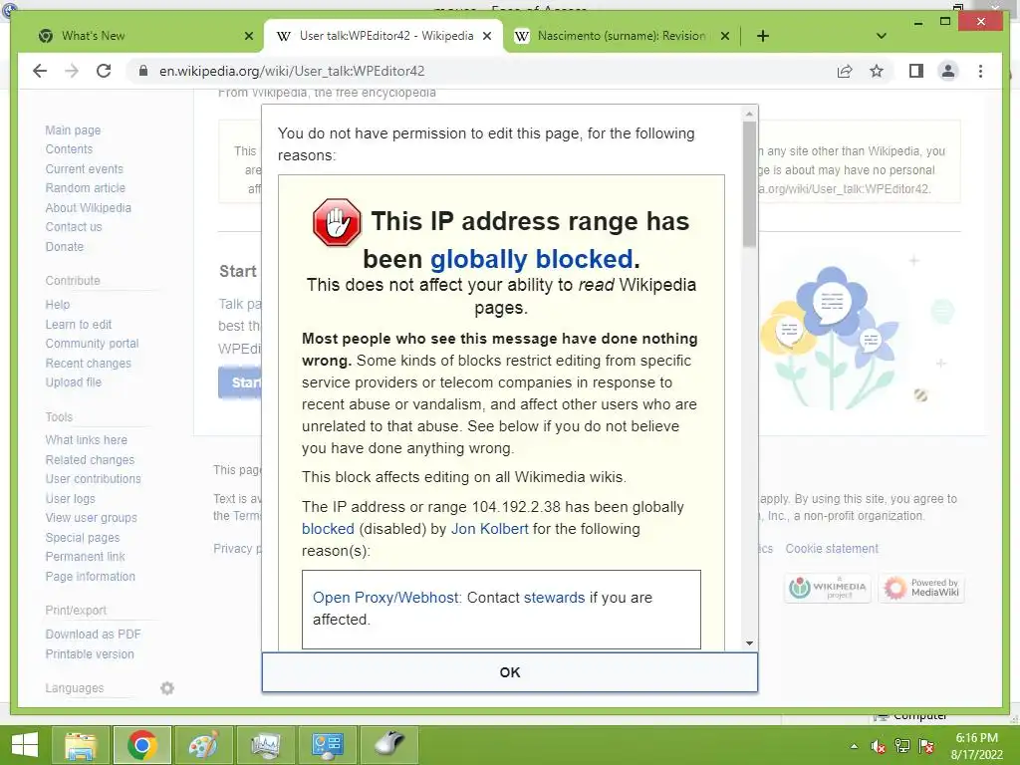Open Page information in the sidebar
1020x765 pixels.
click(91, 577)
